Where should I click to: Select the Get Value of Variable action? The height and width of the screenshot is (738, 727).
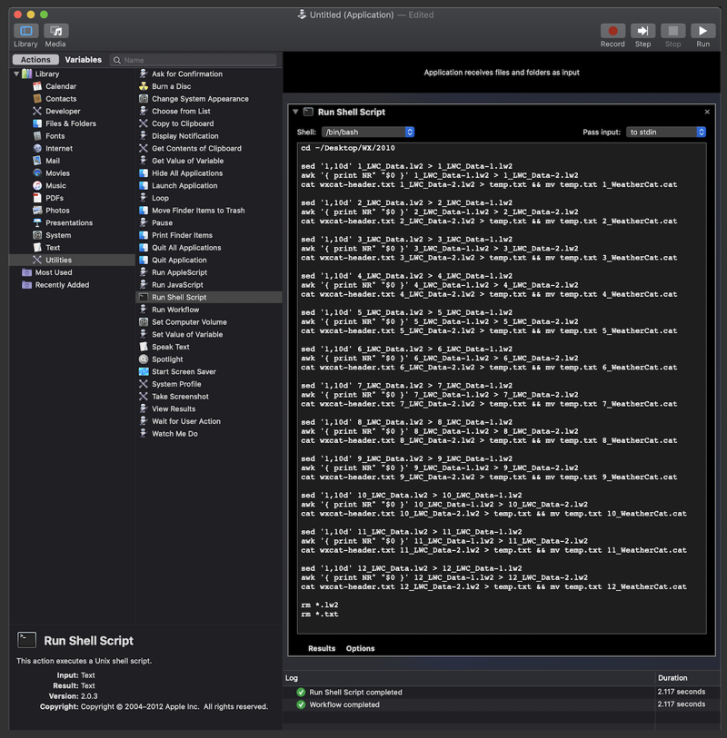coord(187,161)
